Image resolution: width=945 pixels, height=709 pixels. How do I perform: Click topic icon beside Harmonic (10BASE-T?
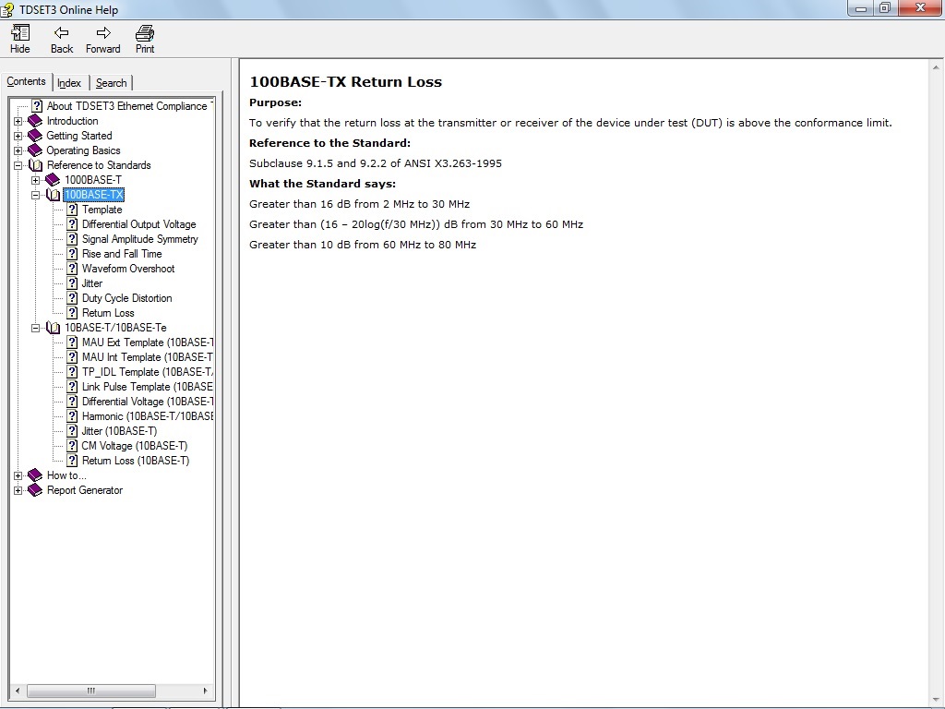click(x=72, y=416)
